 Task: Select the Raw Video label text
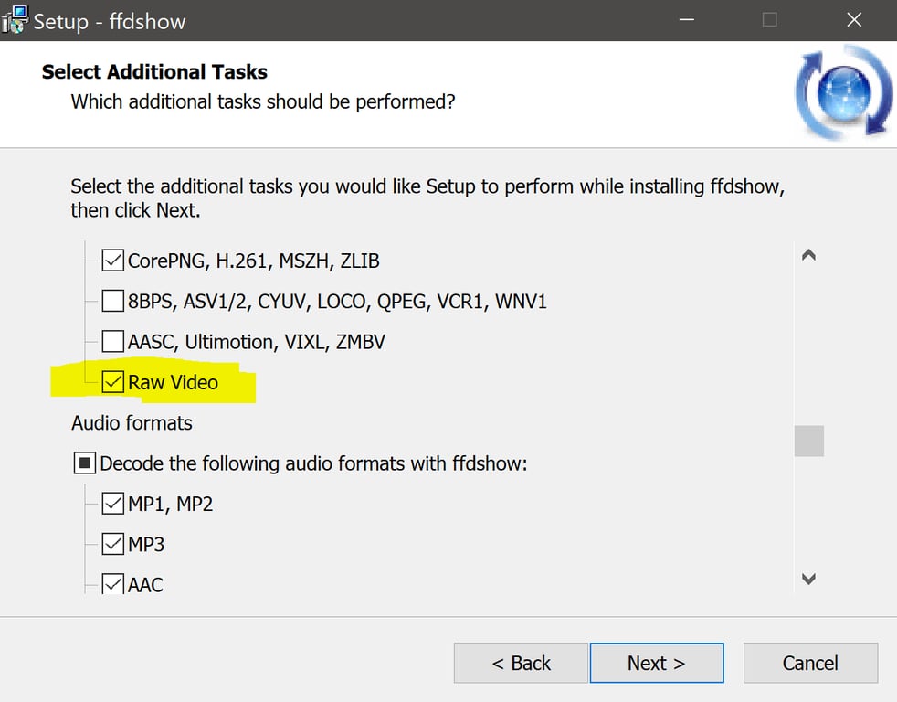[x=174, y=382]
